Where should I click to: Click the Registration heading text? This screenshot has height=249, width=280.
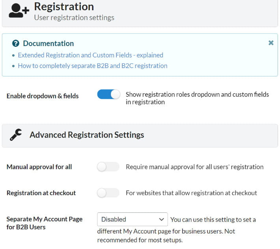[64, 7]
